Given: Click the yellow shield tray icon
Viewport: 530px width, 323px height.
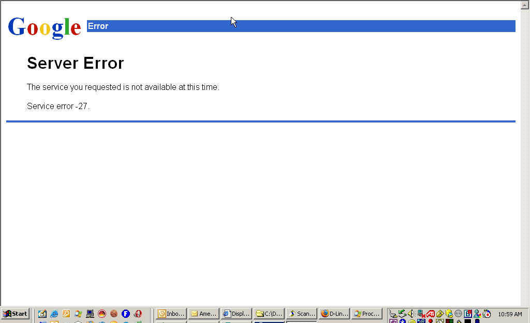Looking at the screenshot, I should coord(449,314).
